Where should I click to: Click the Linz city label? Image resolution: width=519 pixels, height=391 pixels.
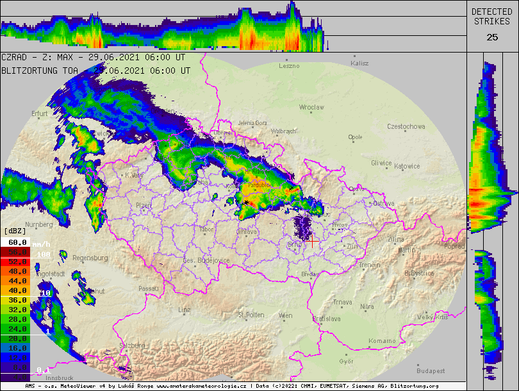[x=185, y=310]
